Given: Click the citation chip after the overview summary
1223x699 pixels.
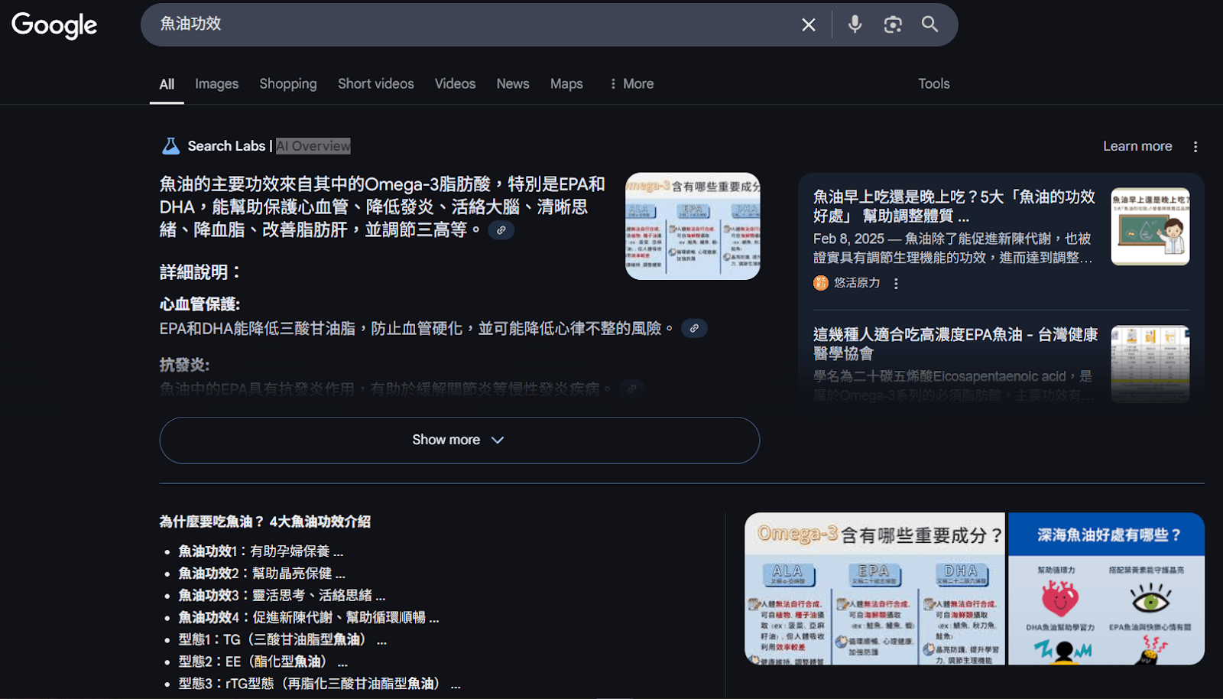Looking at the screenshot, I should pos(501,229).
